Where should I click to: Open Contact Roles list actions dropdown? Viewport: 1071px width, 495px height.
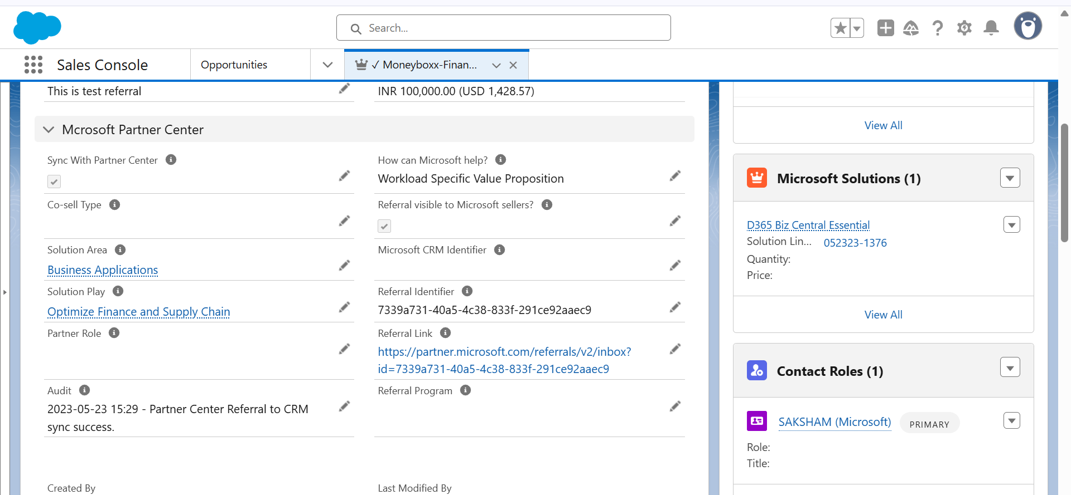click(x=1010, y=367)
